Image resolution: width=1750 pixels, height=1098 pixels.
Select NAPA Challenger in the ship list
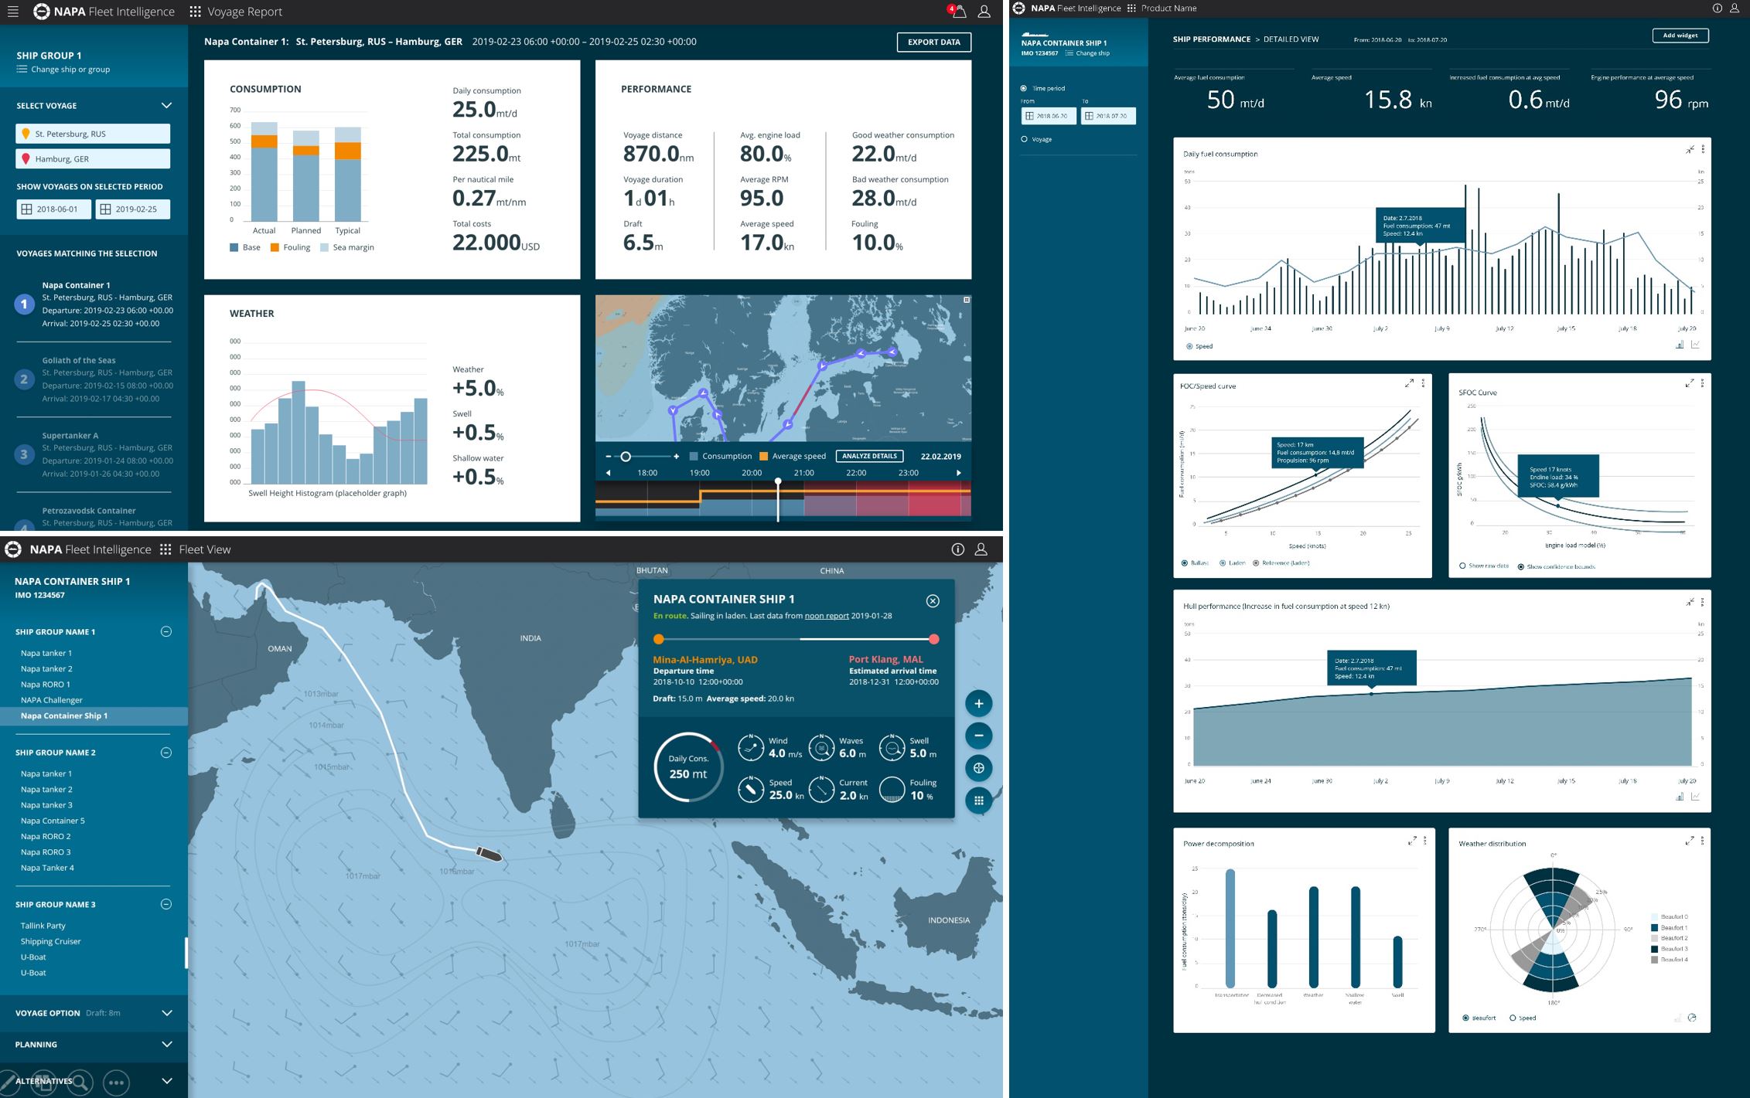[52, 700]
